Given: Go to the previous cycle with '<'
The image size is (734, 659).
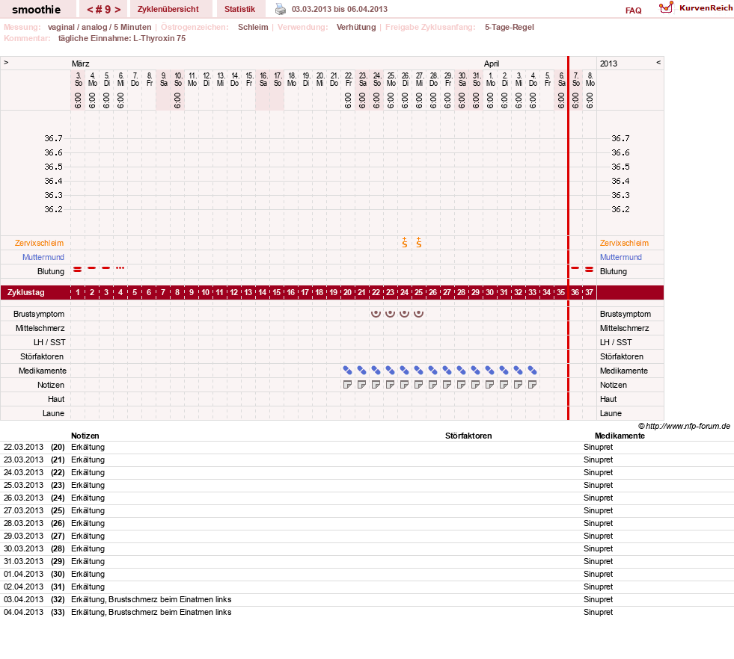Looking at the screenshot, I should [90, 10].
